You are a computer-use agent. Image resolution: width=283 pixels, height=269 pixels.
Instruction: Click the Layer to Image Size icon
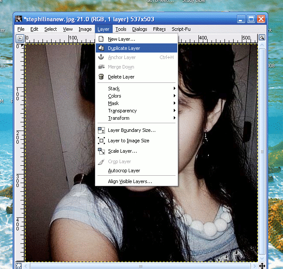[101, 141]
